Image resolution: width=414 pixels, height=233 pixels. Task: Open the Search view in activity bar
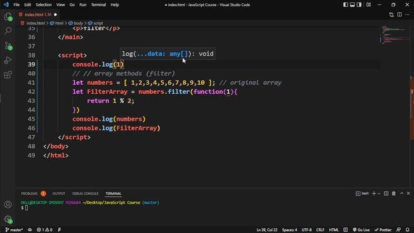8,30
